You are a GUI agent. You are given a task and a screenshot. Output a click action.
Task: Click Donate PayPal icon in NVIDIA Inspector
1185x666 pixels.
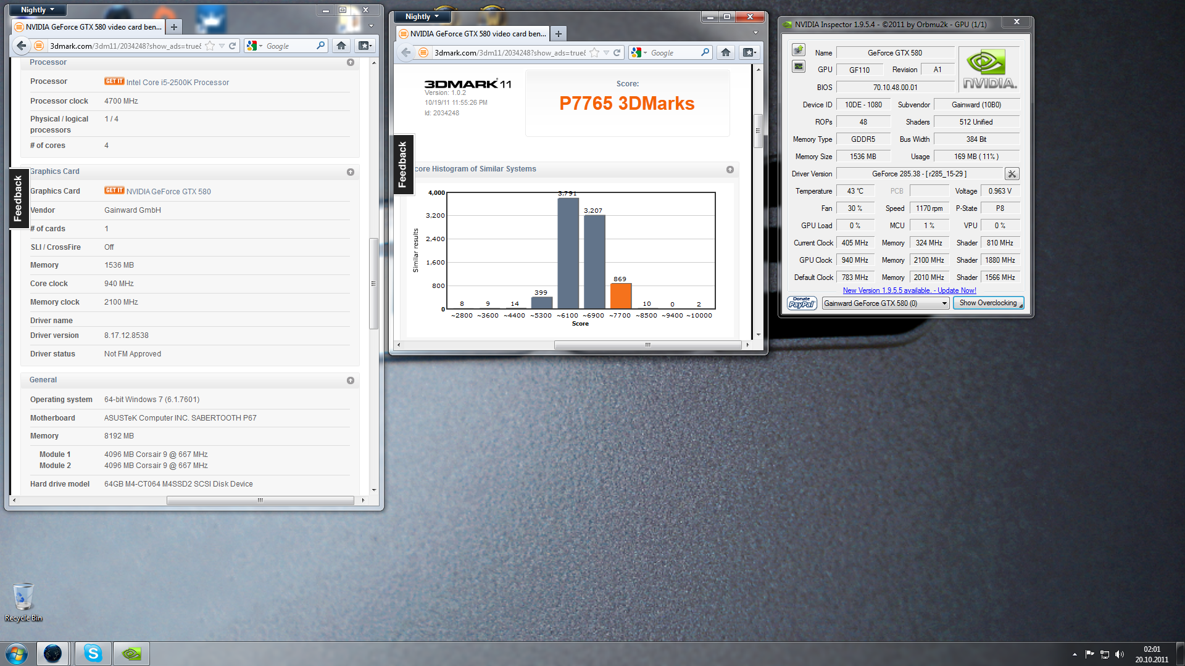(802, 303)
